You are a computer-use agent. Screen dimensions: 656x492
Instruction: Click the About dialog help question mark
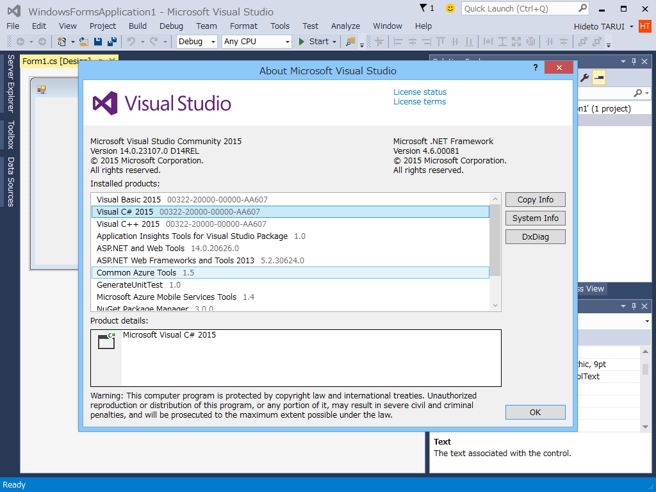pyautogui.click(x=535, y=67)
